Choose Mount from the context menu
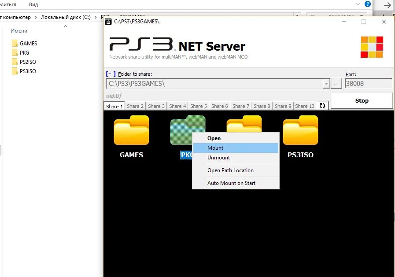This screenshot has height=277, width=395. coord(236,148)
